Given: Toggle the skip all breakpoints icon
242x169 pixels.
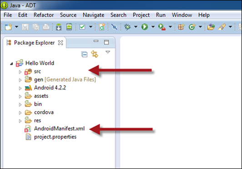Looking at the screenshot, I should pyautogui.click(x=114, y=27).
